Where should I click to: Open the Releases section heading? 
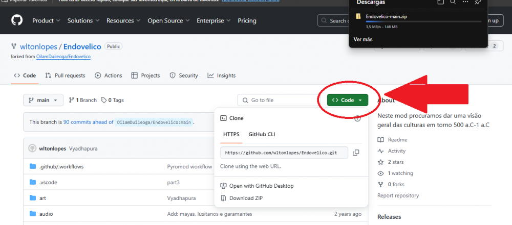[x=389, y=217]
